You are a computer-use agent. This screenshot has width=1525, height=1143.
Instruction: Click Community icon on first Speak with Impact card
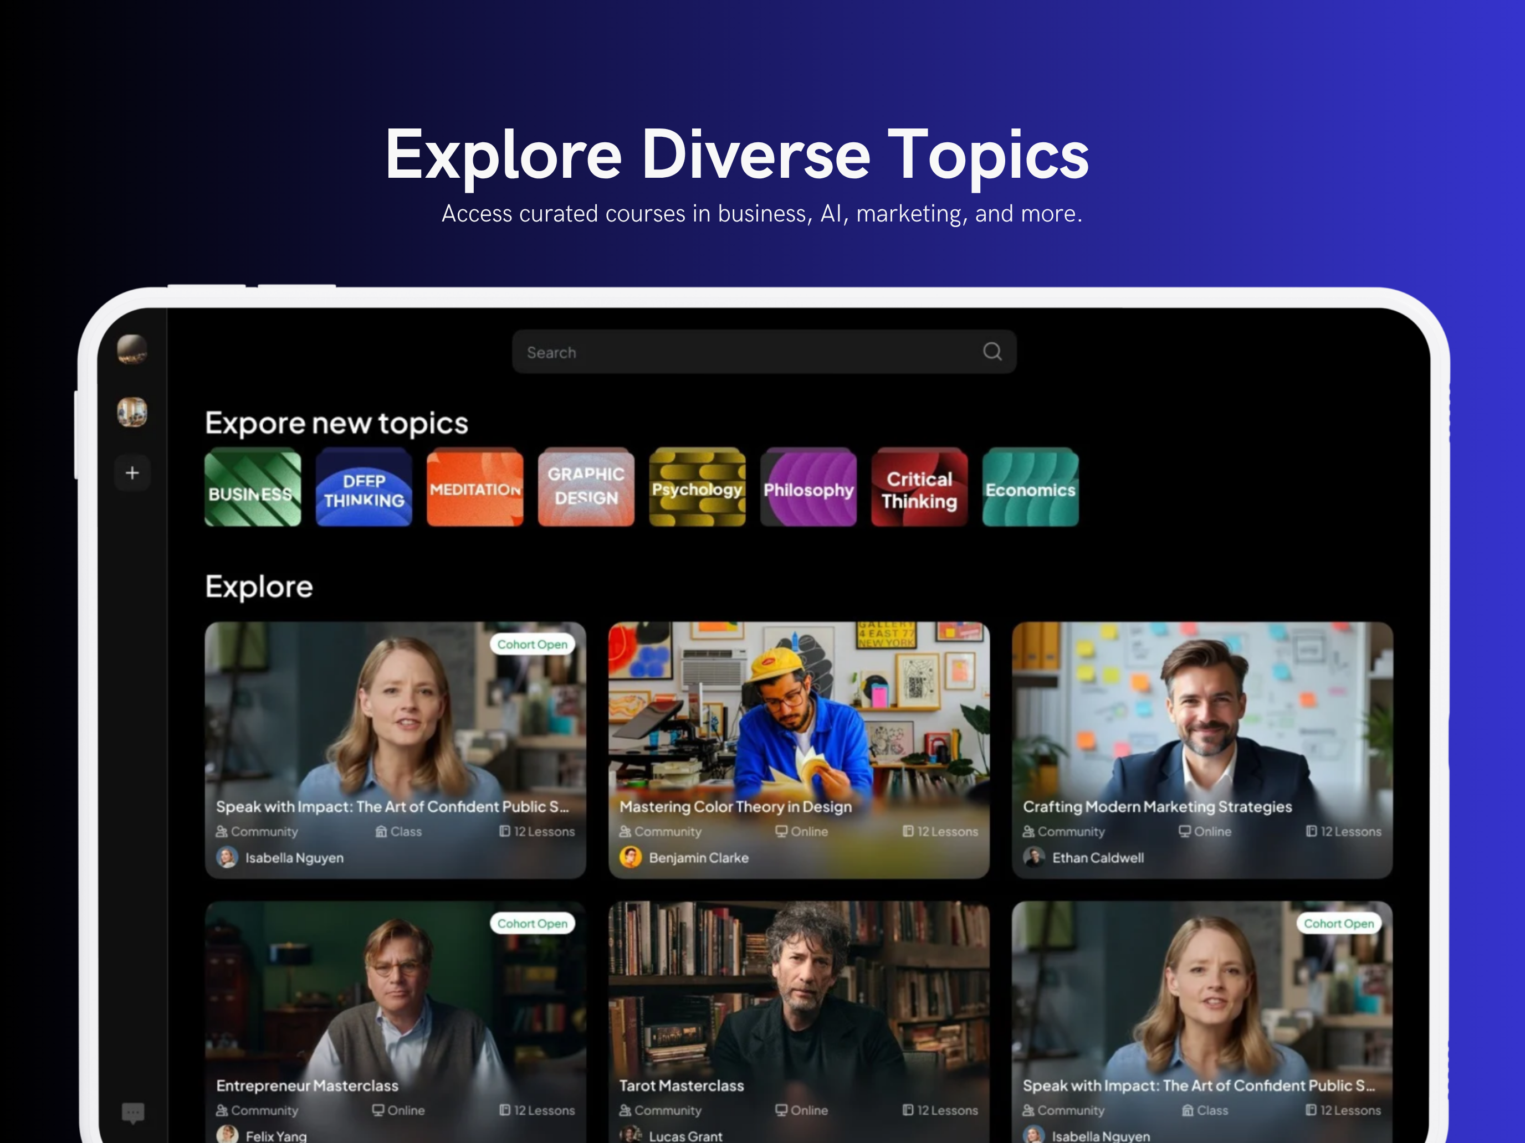coord(221,832)
